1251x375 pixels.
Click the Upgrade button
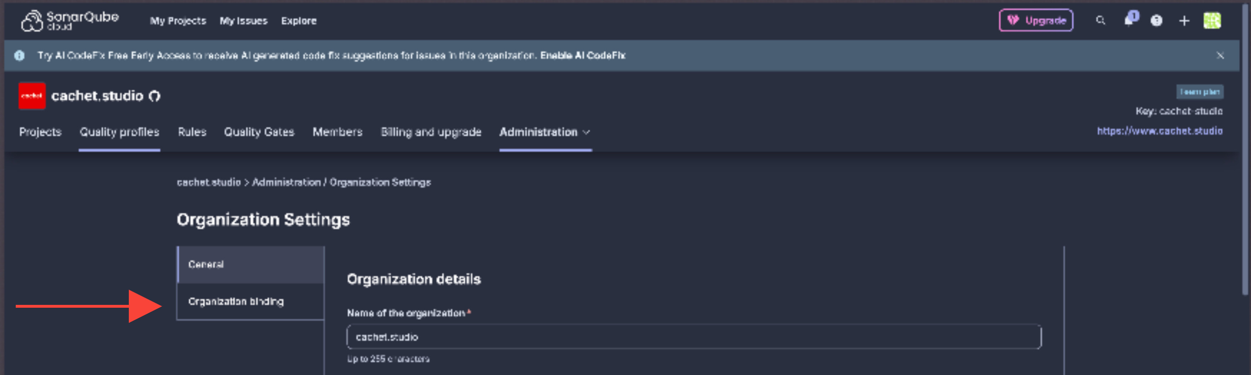coord(1036,20)
